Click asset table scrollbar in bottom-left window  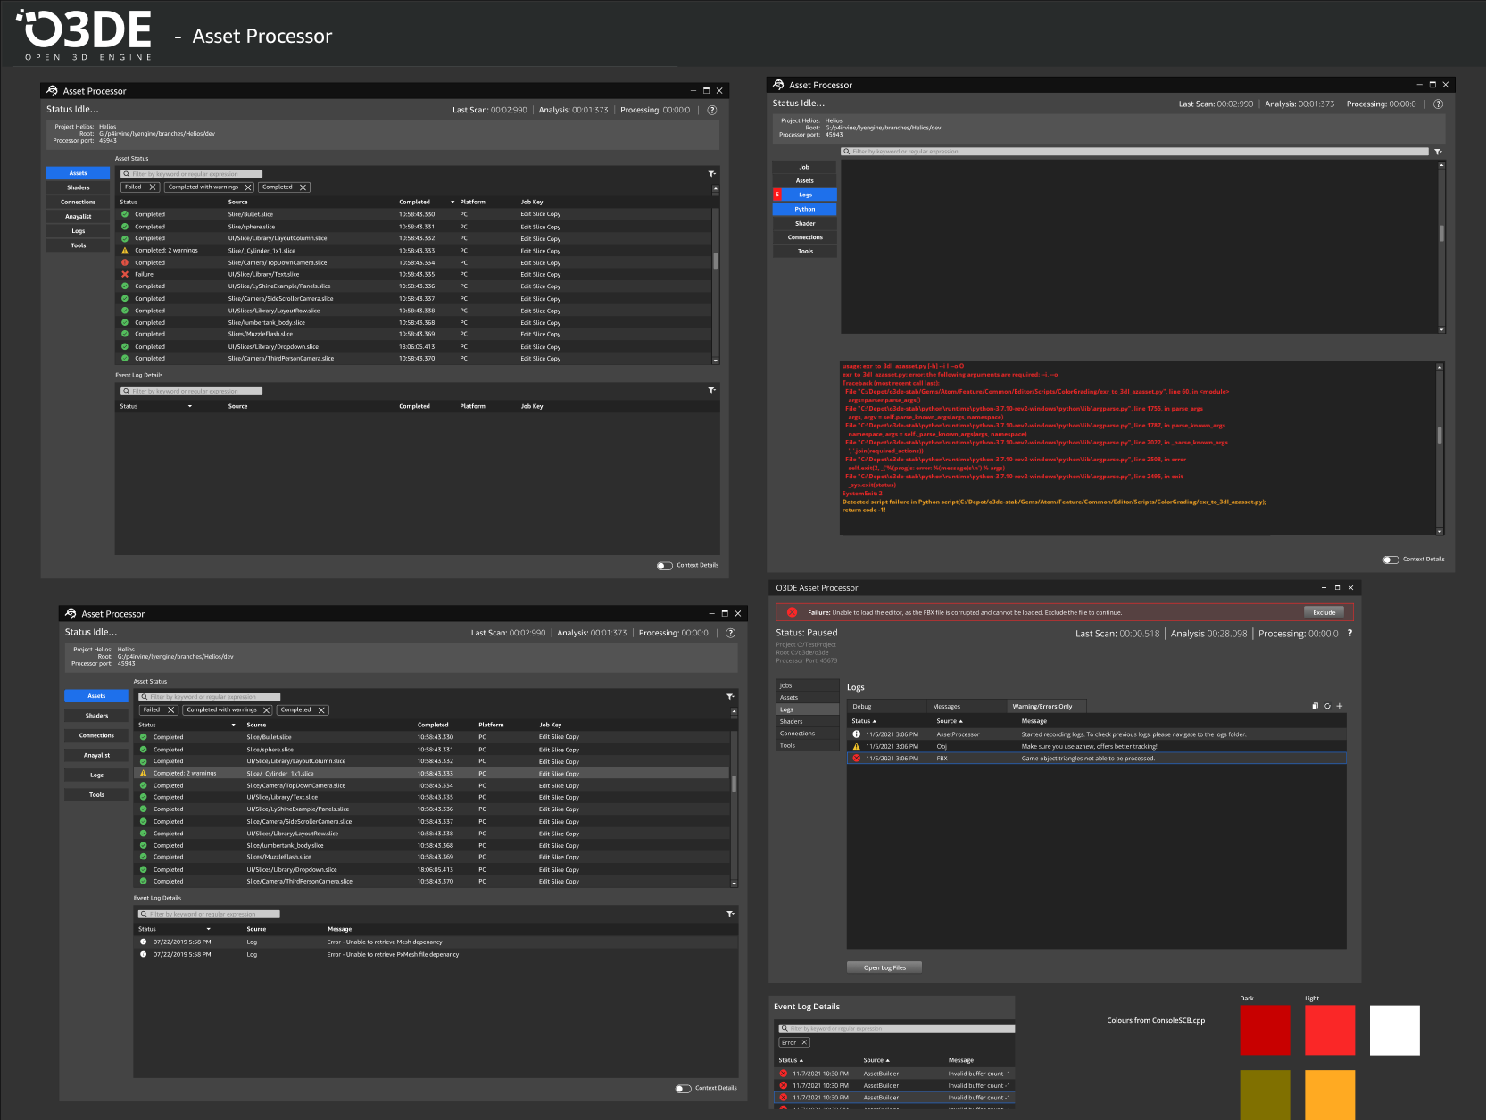735,784
